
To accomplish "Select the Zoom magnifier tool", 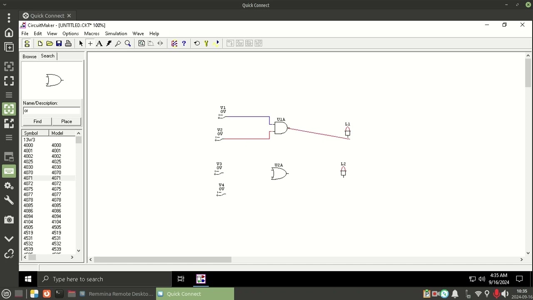I will (x=128, y=43).
